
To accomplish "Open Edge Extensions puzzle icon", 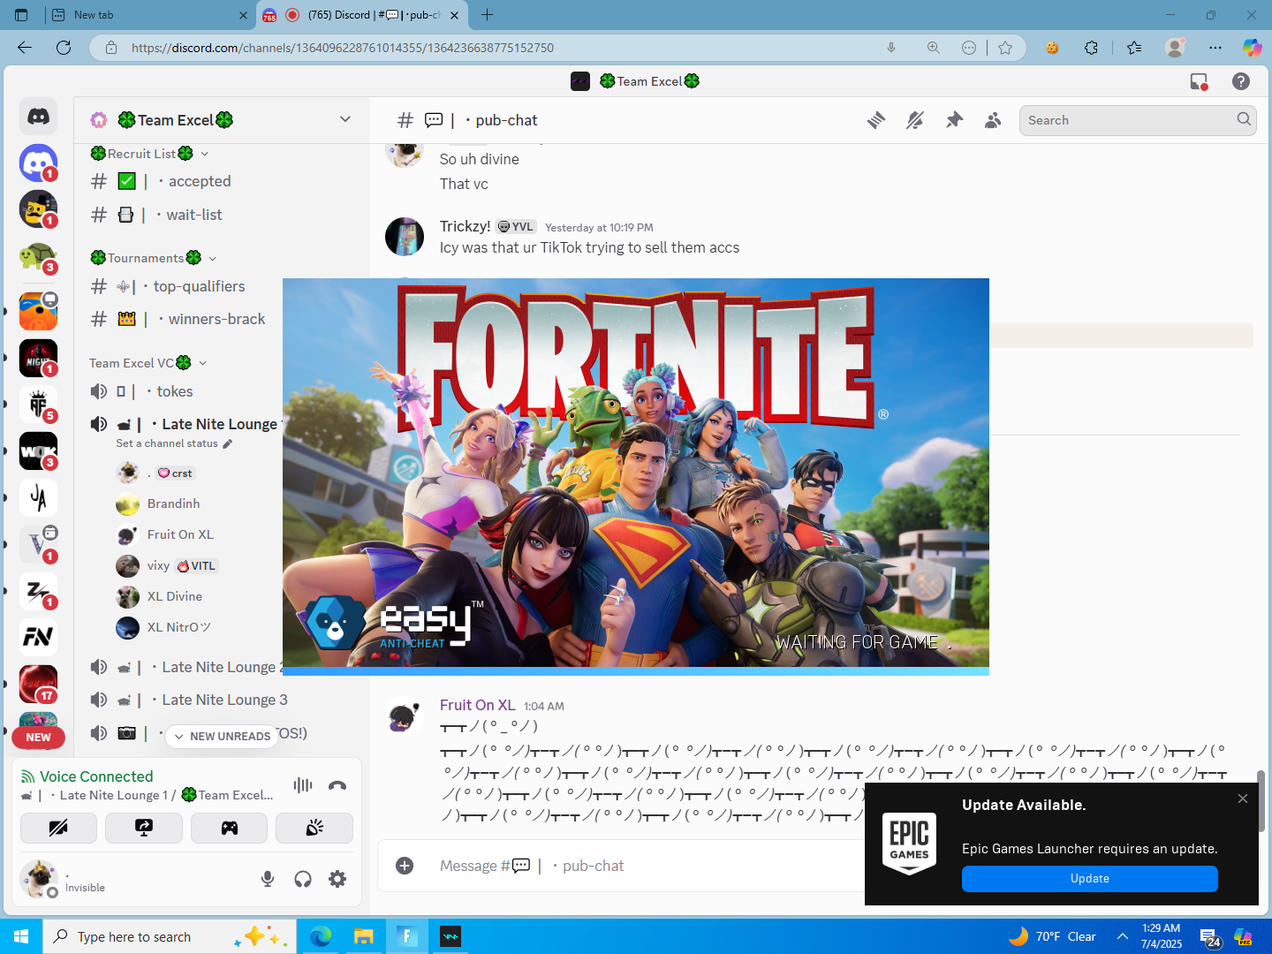I will [x=1092, y=48].
